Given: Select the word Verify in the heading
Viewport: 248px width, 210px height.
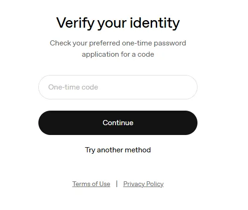Looking at the screenshot, I should pos(75,23).
